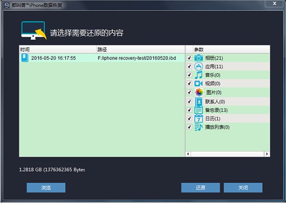This screenshot has height=203, width=286.
Task: Uncheck the 相册(21) checkbox
Action: [x=189, y=58]
